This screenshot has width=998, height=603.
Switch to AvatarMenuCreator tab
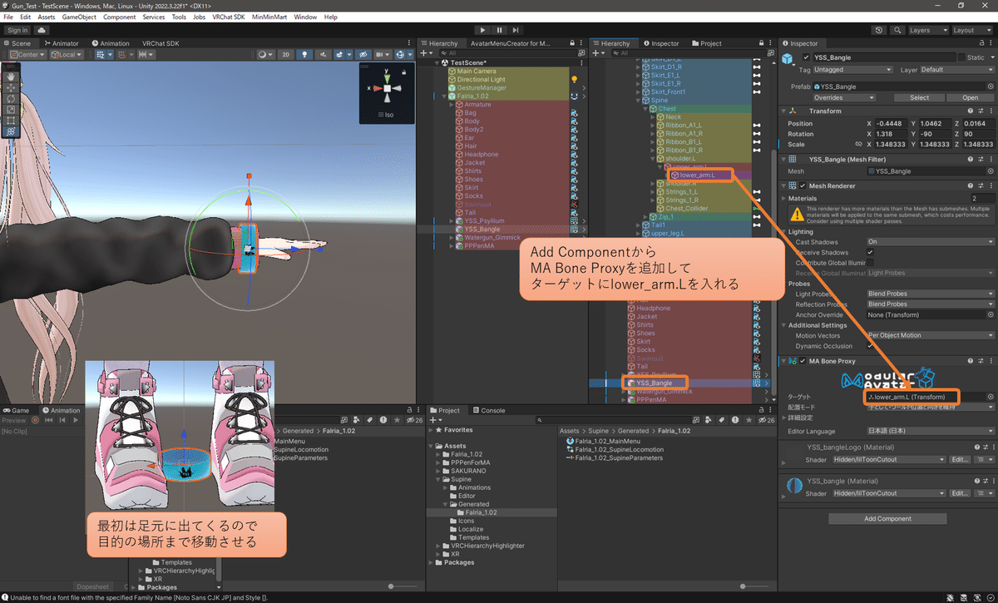[511, 43]
